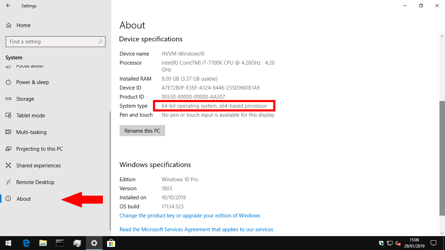Screen dimensions: 445x250
Task: Minimize the Settings window
Action: (x=405, y=6)
